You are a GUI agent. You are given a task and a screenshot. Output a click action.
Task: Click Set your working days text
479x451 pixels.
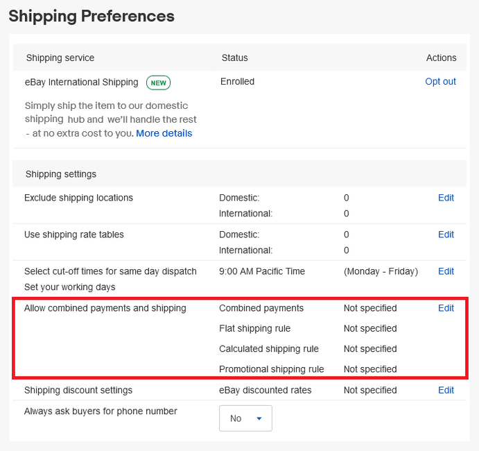[x=69, y=287]
